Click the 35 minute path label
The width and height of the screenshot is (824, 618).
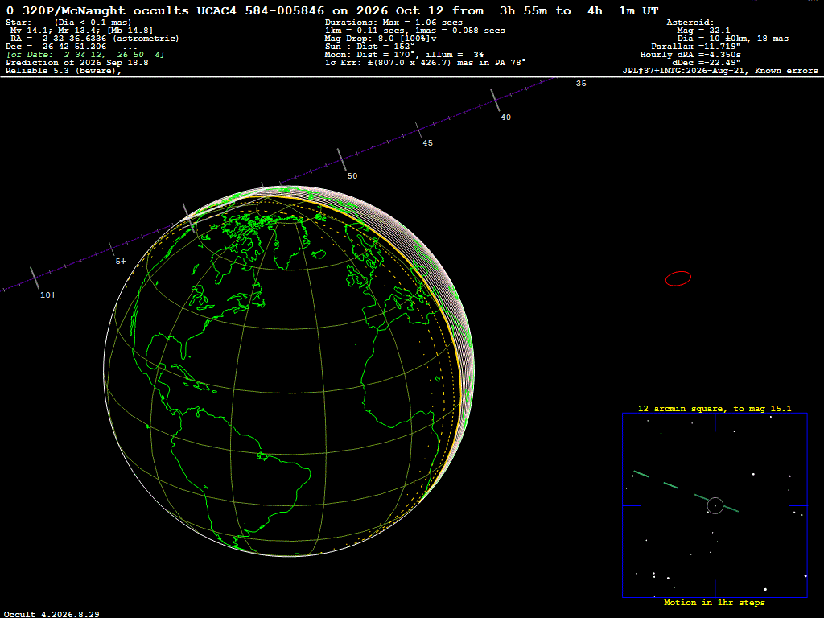click(x=581, y=84)
